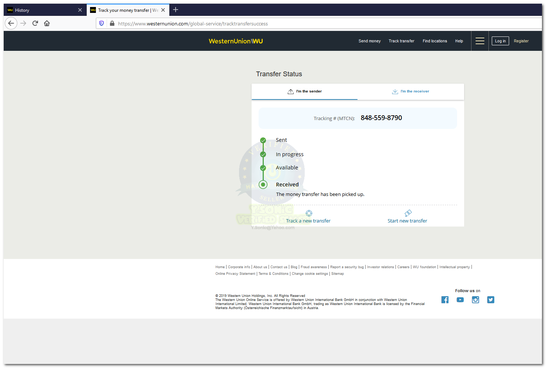Open the hamburger menu icon
This screenshot has height=368, width=546.
pos(480,41)
